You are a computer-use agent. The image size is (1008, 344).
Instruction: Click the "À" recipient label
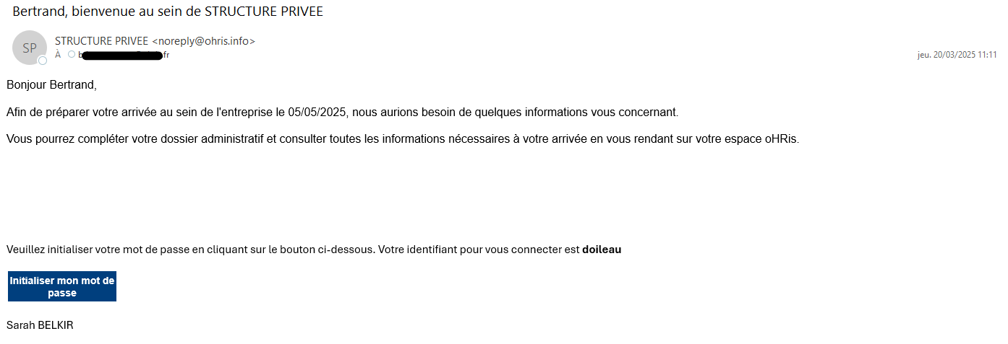point(58,55)
